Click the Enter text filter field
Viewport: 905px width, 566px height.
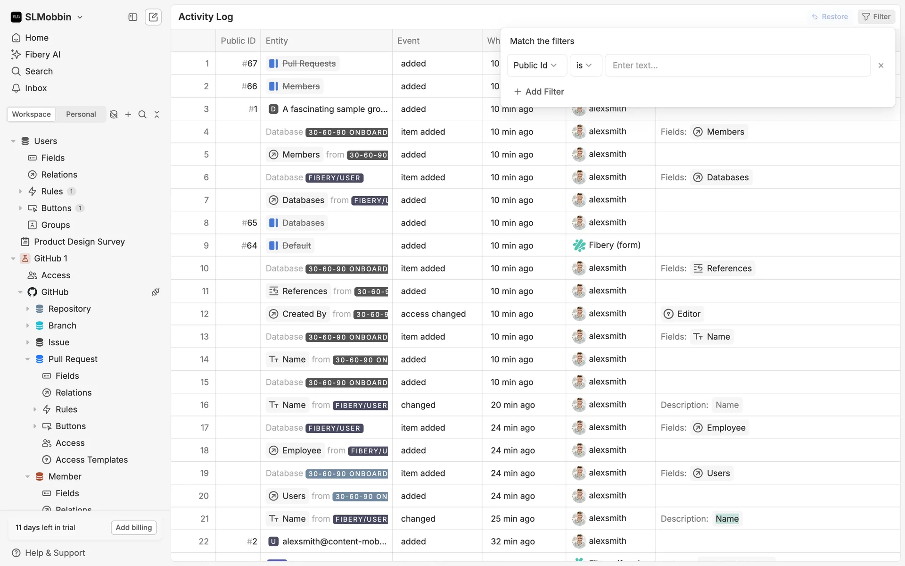pos(737,65)
